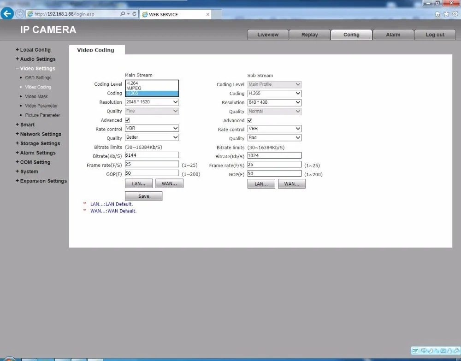Viewport: 461px width, 361px height.
Task: Open Video Mask in the sidebar
Action: pyautogui.click(x=36, y=96)
